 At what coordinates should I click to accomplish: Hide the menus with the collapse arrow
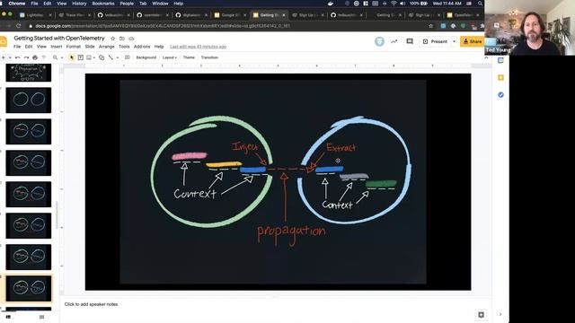tap(487, 57)
